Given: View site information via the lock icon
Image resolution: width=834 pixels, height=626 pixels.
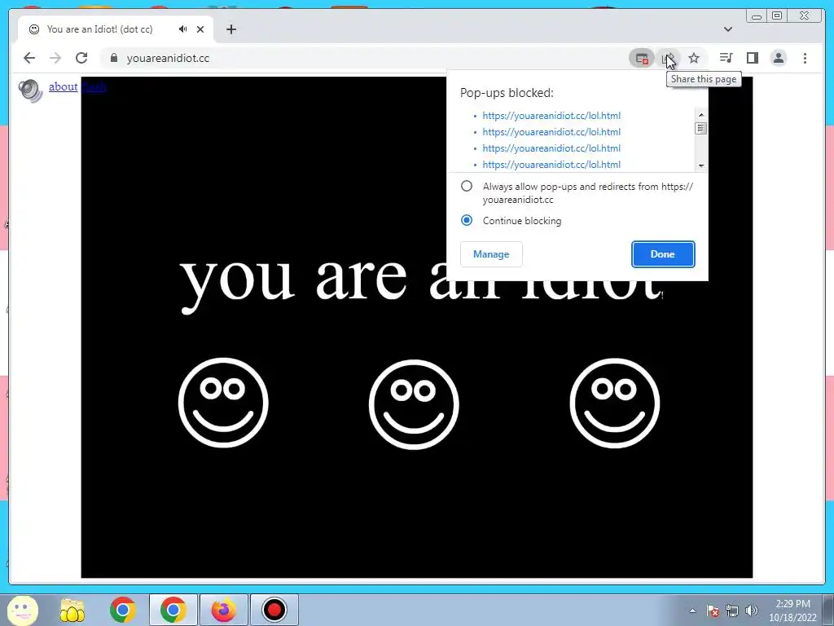Looking at the screenshot, I should pyautogui.click(x=114, y=58).
